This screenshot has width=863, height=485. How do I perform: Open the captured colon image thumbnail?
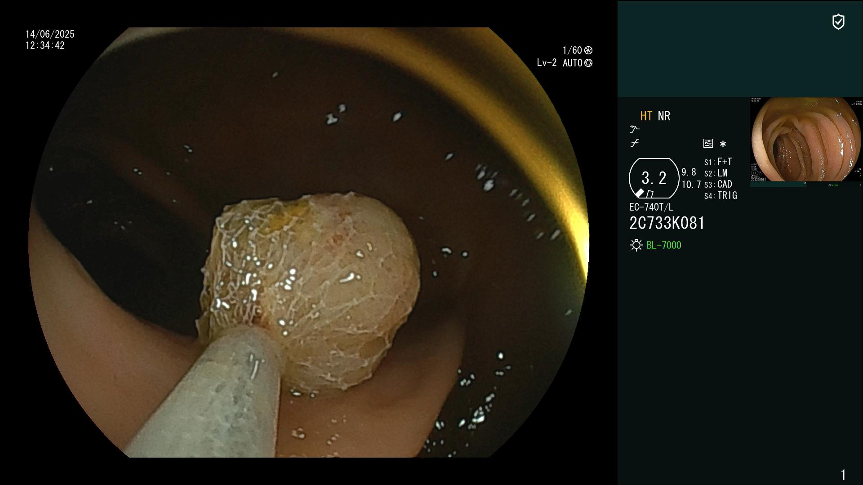pyautogui.click(x=806, y=141)
